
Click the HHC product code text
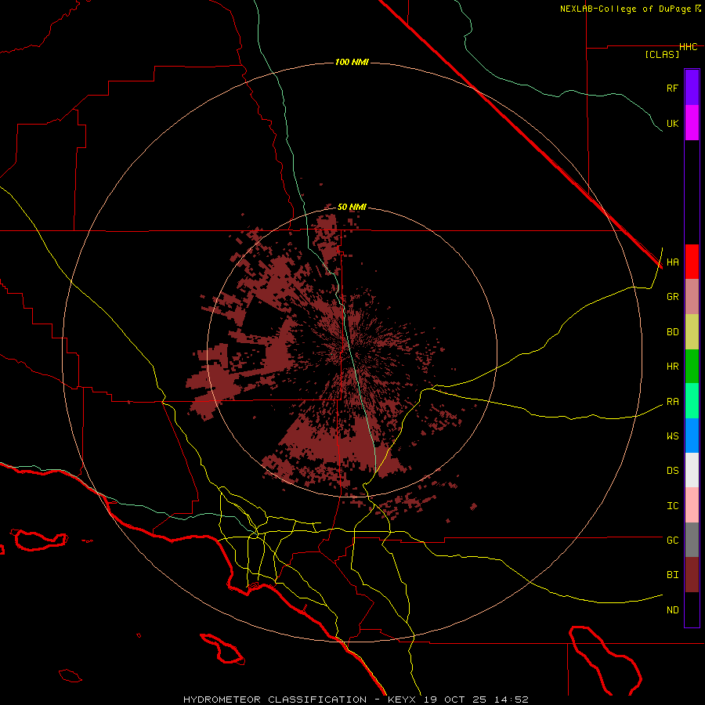pyautogui.click(x=689, y=47)
